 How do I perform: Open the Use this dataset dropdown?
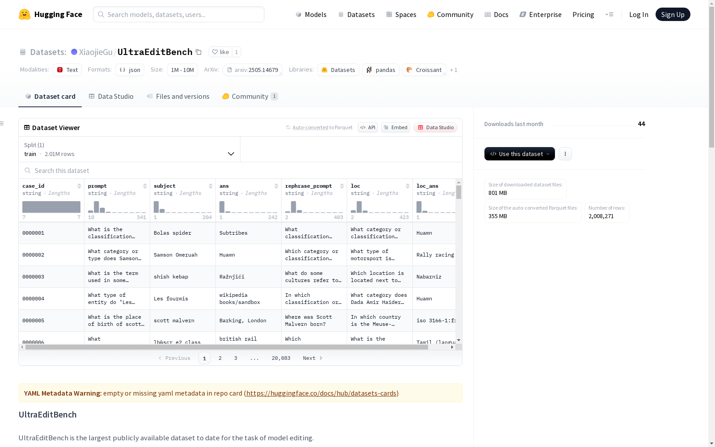pos(520,154)
